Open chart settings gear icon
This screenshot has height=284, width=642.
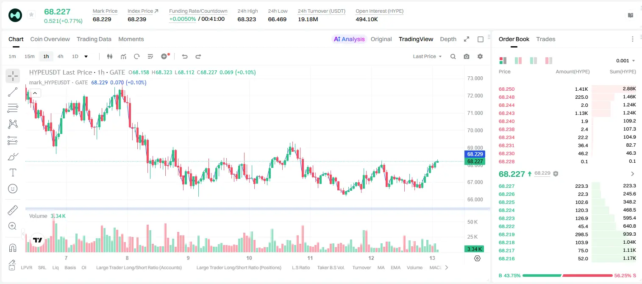pos(480,56)
